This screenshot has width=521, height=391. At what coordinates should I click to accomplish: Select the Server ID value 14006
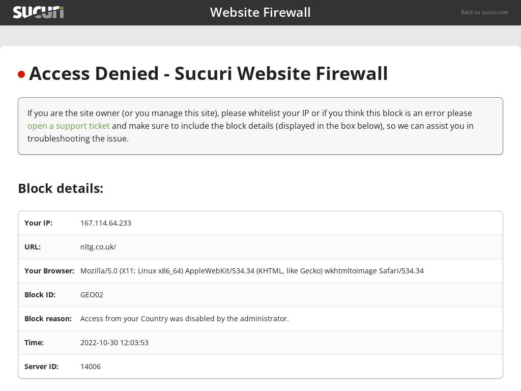[91, 367]
